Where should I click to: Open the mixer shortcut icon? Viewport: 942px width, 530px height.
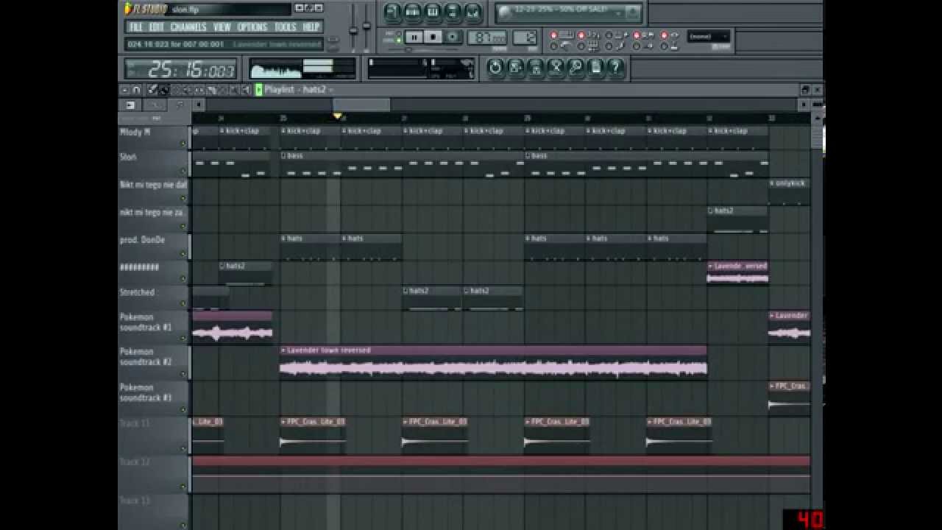click(x=472, y=11)
